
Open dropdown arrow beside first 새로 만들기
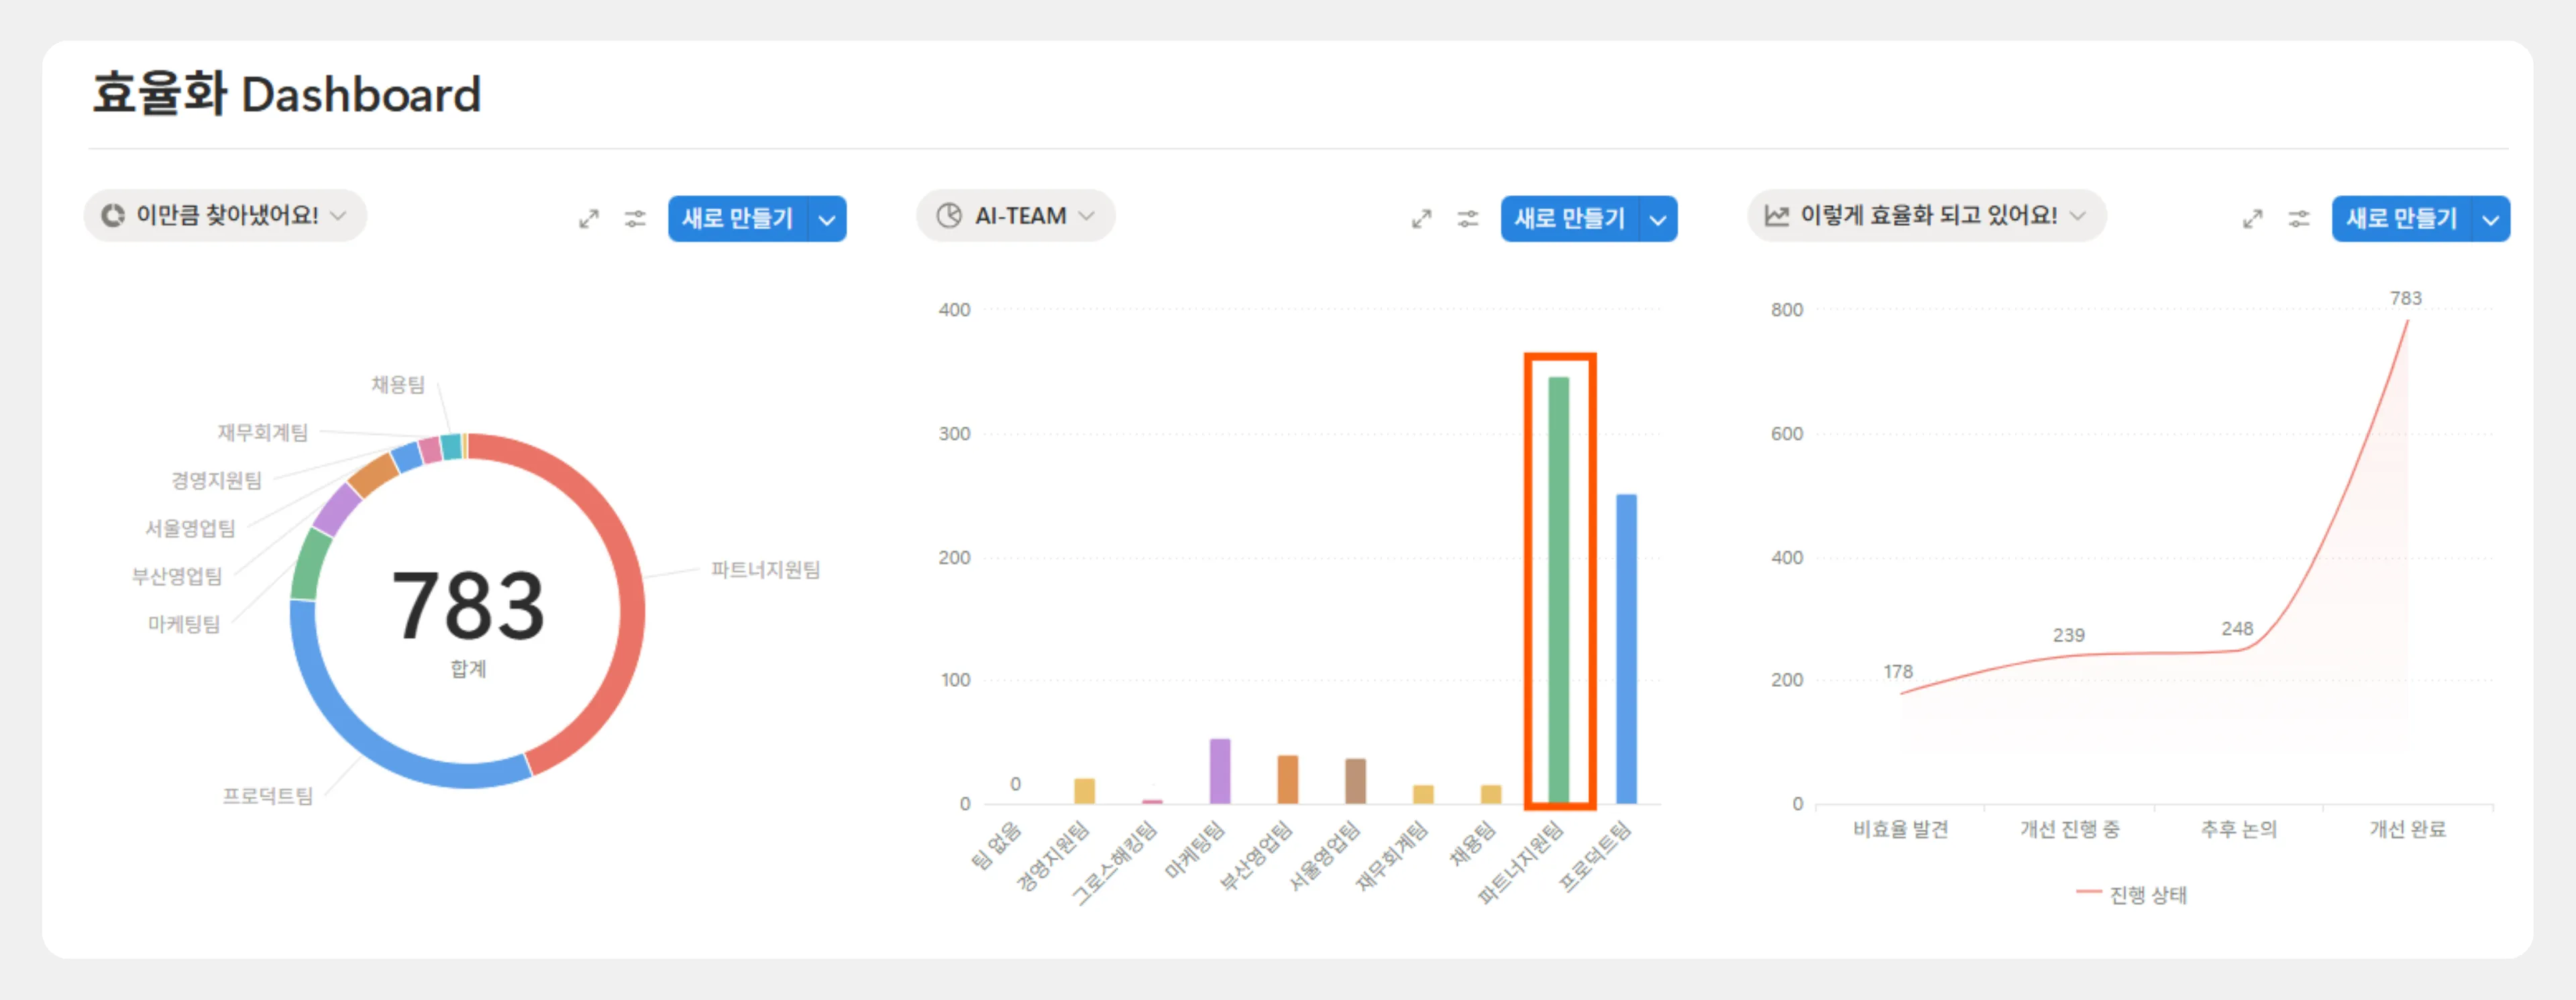click(x=827, y=219)
